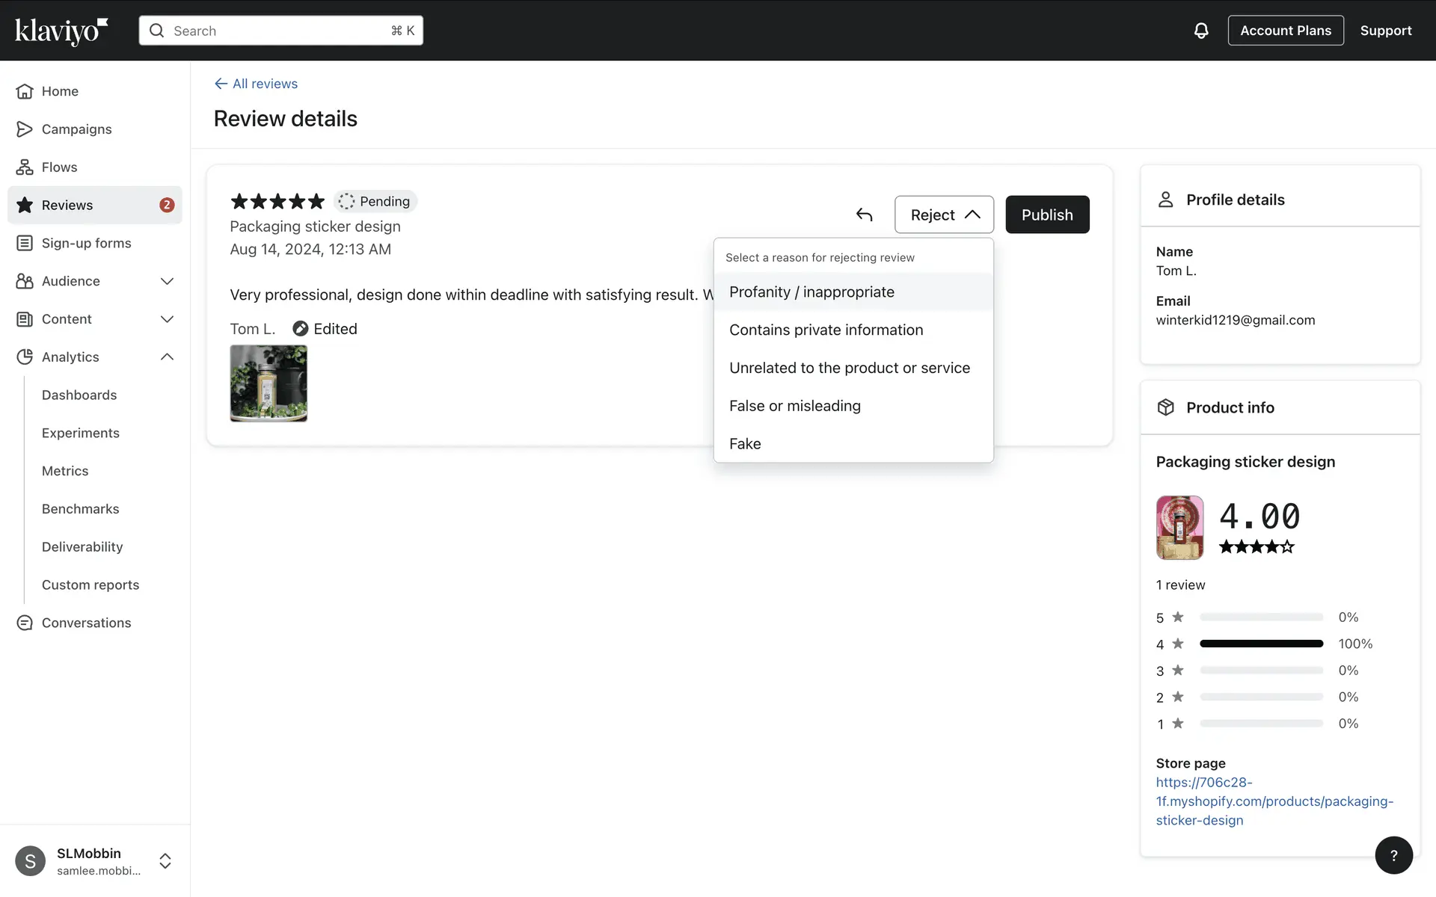Open the Flows section
This screenshot has width=1436, height=897.
tap(59, 167)
